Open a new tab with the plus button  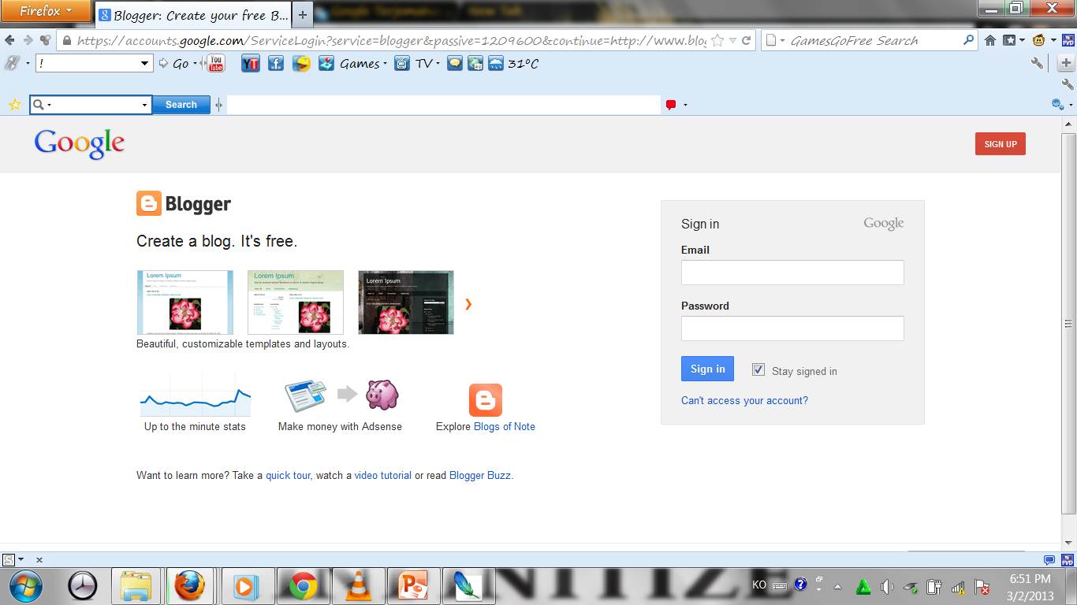point(303,15)
